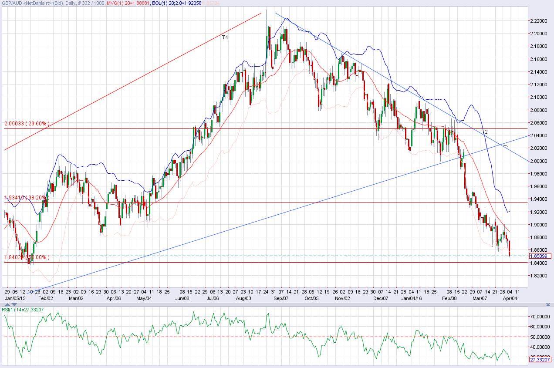Click the 1.90000 price axis label
Image resolution: width=554 pixels, height=368 pixels.
click(539, 225)
